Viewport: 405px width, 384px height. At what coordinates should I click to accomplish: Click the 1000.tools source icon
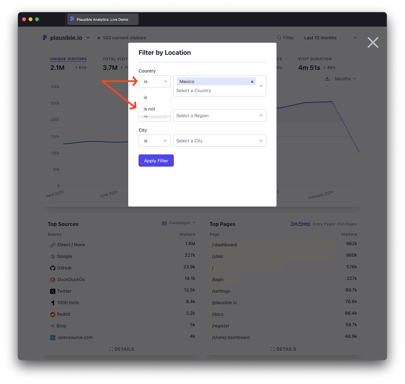(53, 303)
